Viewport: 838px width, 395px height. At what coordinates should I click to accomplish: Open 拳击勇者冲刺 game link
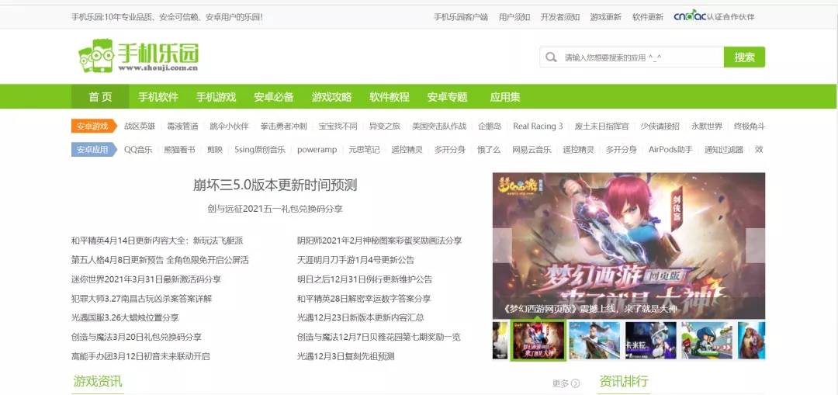pyautogui.click(x=283, y=126)
